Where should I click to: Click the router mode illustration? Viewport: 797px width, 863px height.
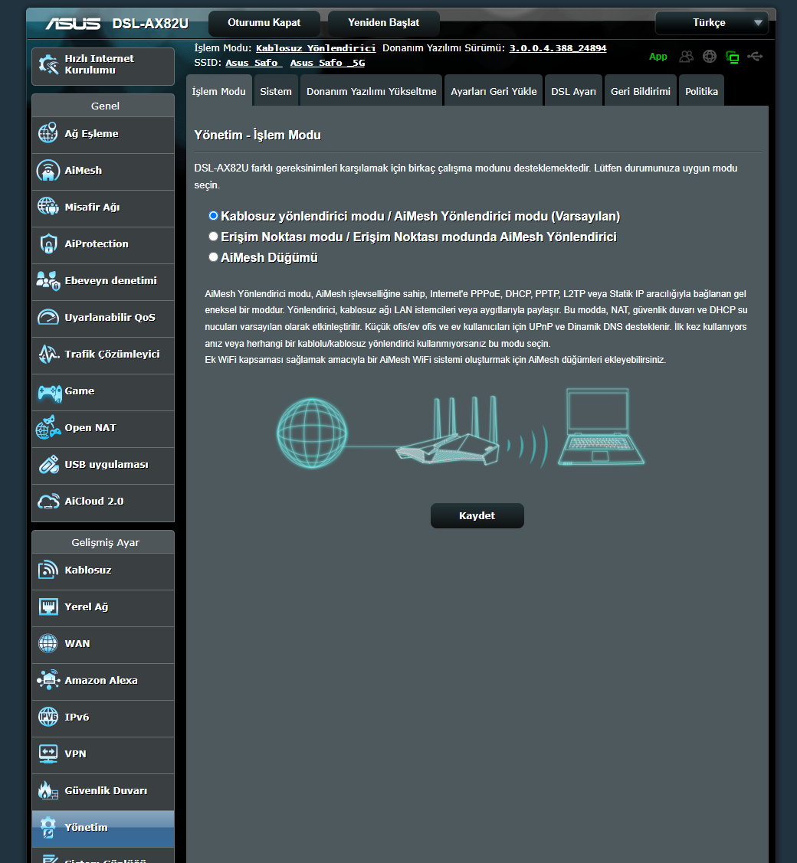(460, 428)
